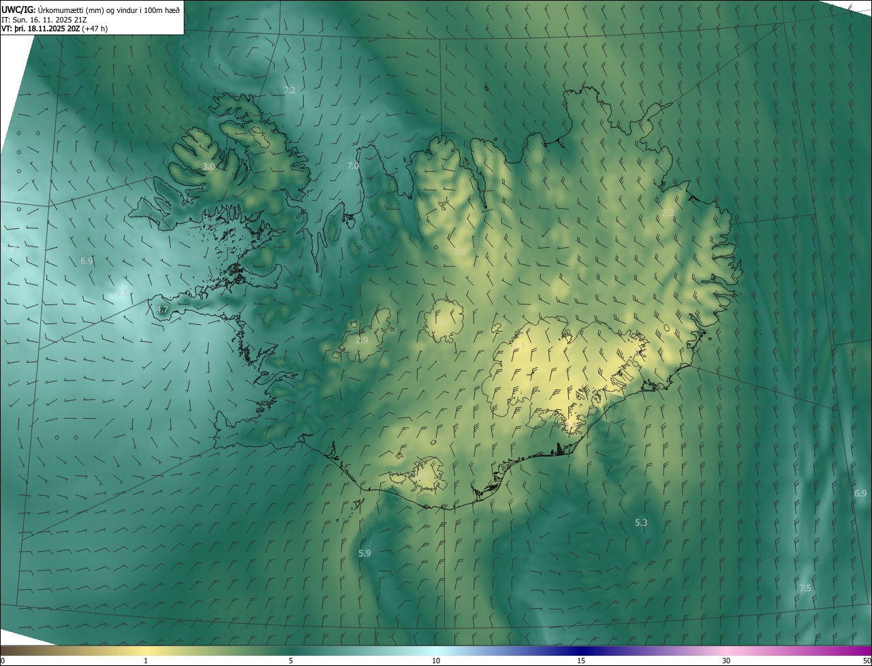Click the 6.9 value west of Iceland
The width and height of the screenshot is (872, 666).
pos(87,261)
